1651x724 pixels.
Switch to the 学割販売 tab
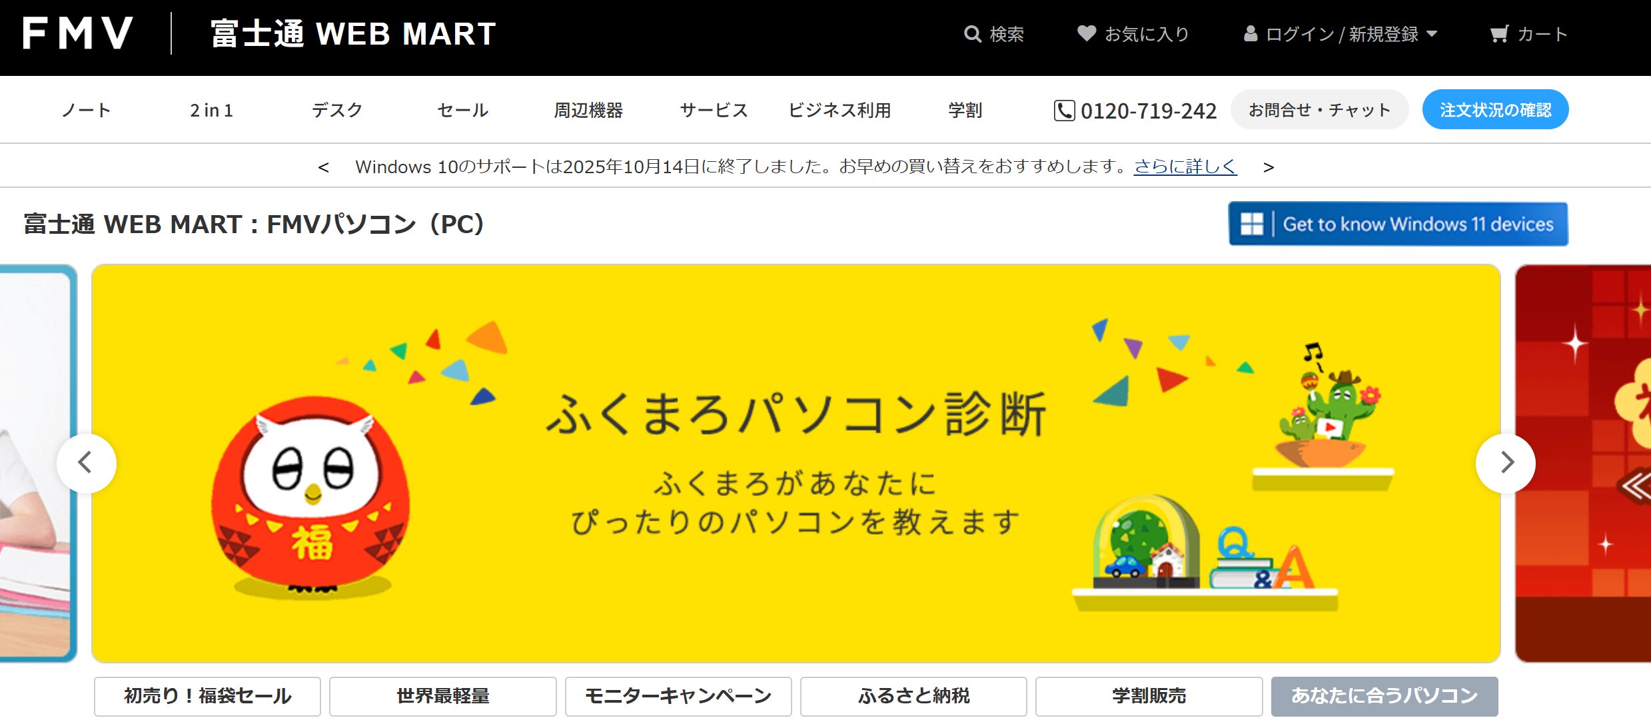point(1149,695)
